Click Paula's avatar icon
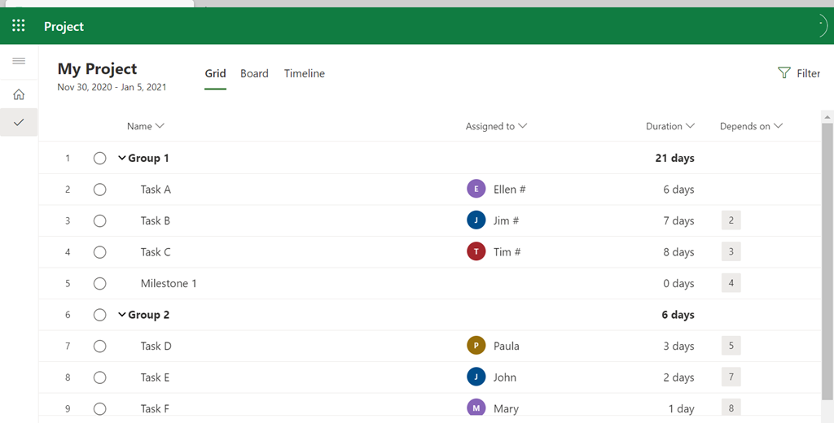The width and height of the screenshot is (834, 423). coord(476,346)
